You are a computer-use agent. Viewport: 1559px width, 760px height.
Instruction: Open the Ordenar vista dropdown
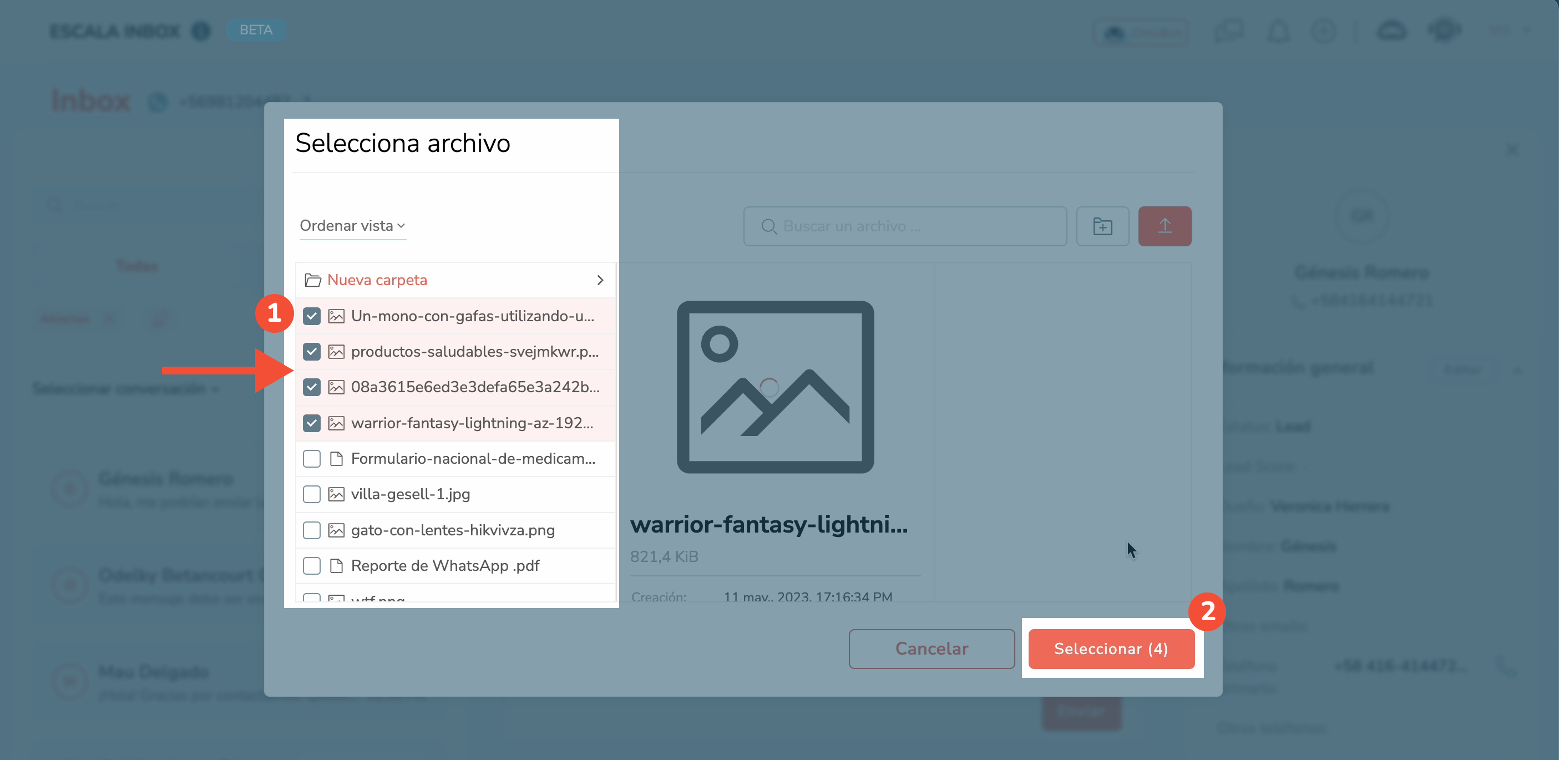[x=352, y=226]
